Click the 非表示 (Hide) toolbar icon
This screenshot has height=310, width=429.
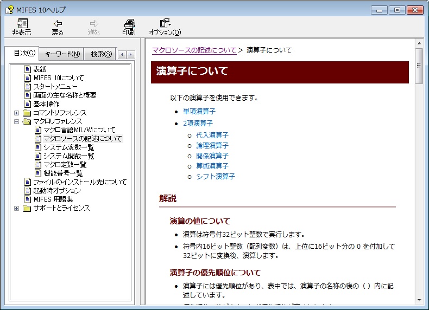22,23
